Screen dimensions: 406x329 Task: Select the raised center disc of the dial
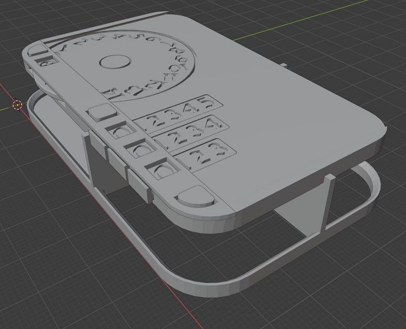tap(115, 62)
